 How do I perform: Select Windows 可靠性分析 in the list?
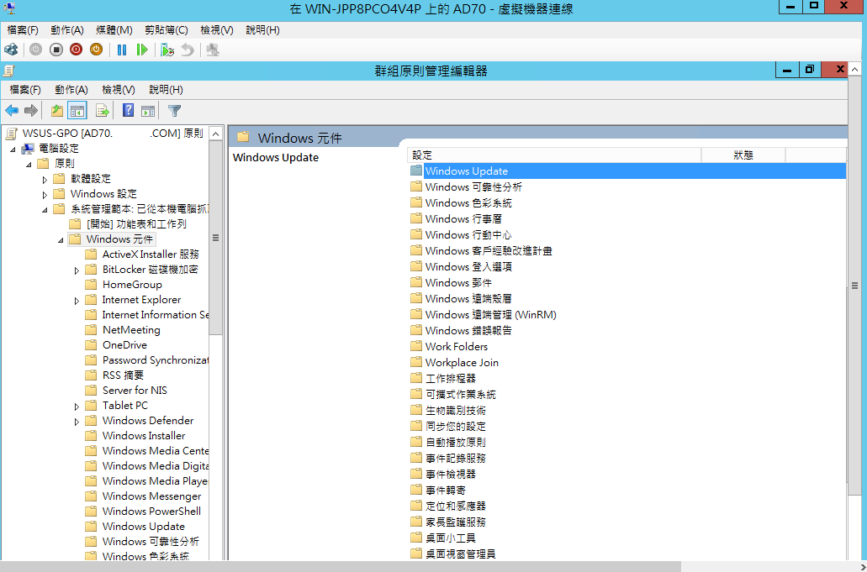[x=473, y=187]
